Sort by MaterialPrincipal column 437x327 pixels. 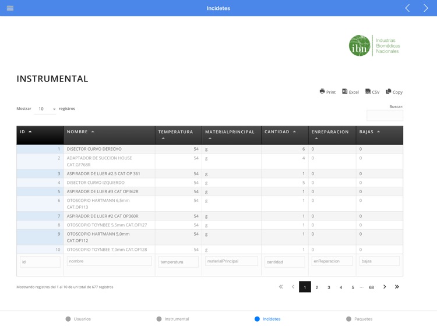point(231,135)
